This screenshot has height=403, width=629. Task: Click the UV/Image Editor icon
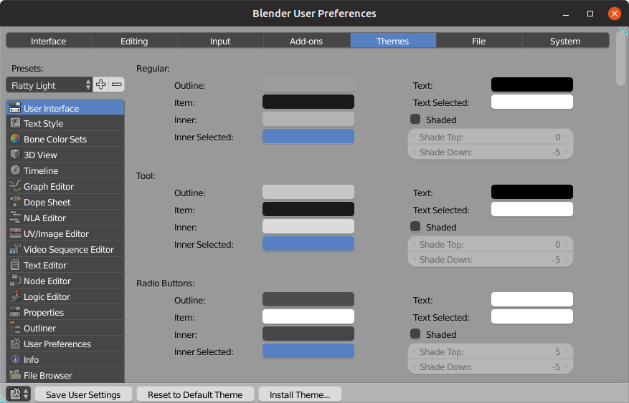(15, 233)
